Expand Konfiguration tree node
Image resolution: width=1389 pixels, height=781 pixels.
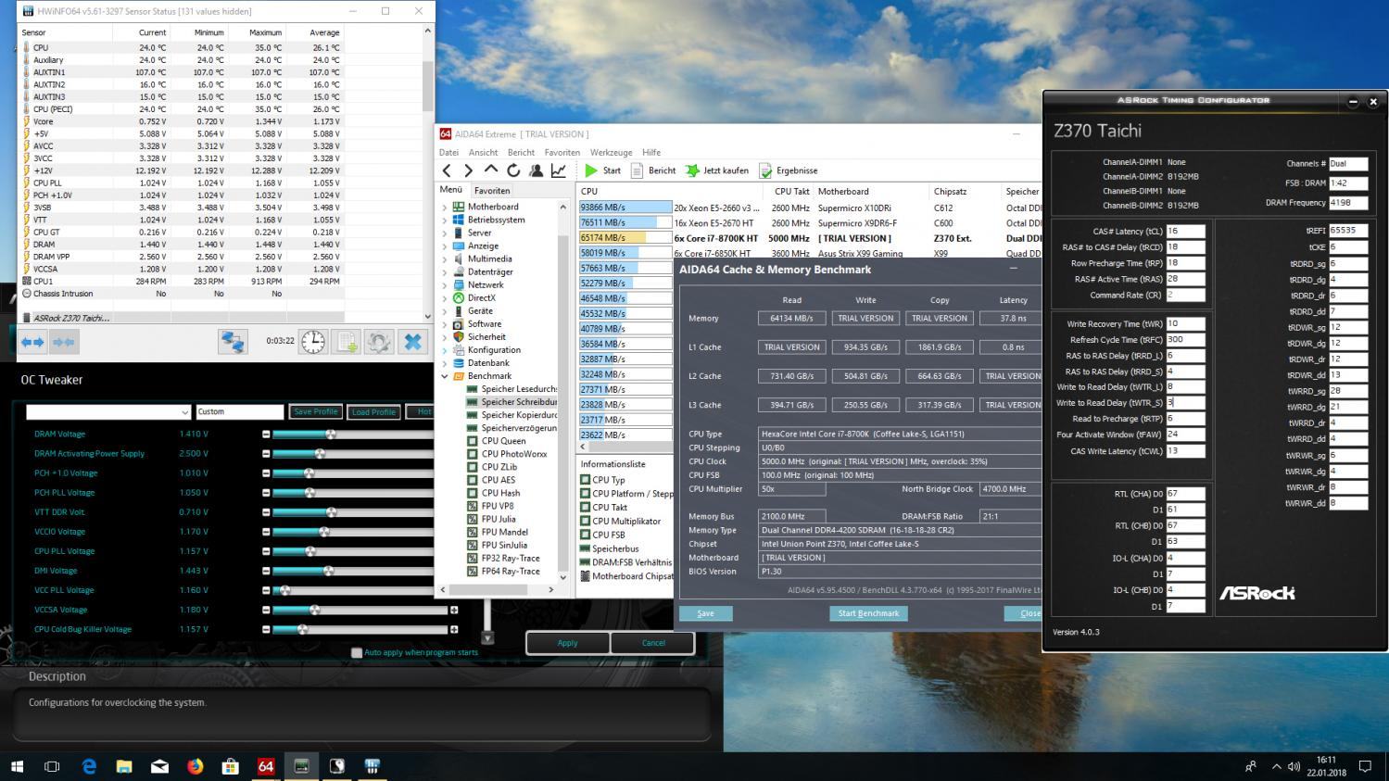click(x=445, y=350)
